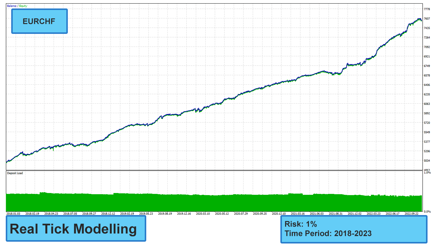The width and height of the screenshot is (436, 245).
Task: Click the 7778 value on price axis
Action: [x=427, y=9]
